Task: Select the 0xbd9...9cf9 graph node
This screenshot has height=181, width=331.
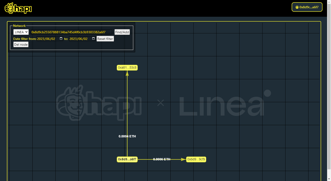Action: (x=196, y=159)
